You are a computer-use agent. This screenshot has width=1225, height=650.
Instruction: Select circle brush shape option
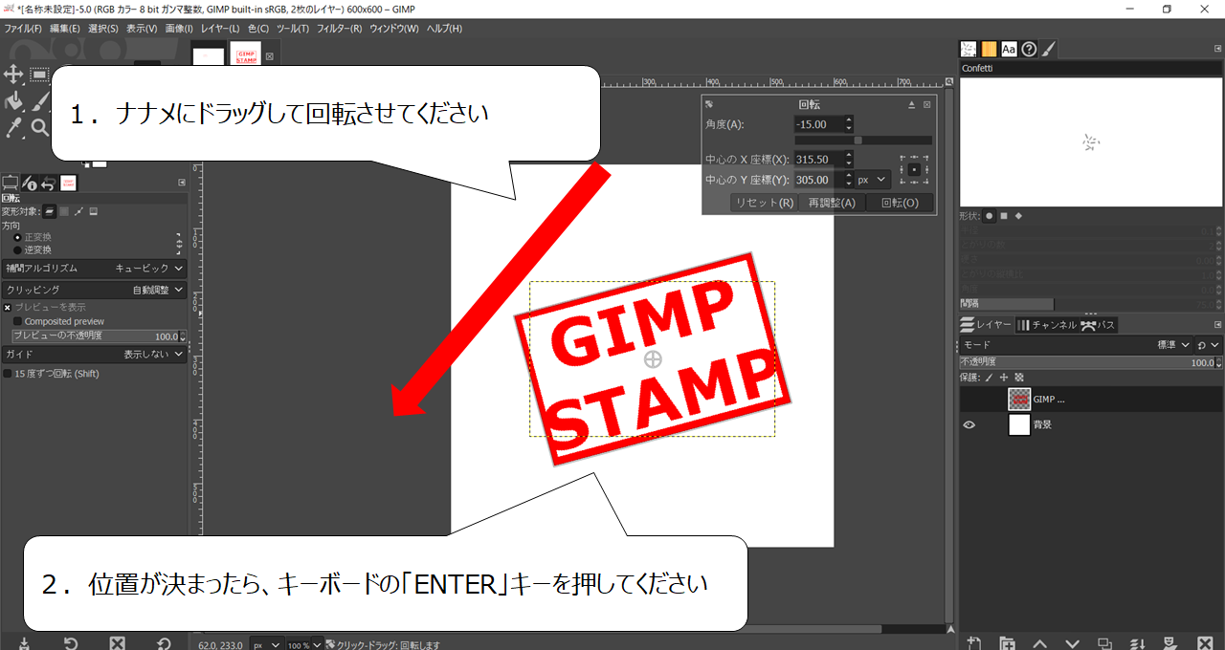click(990, 216)
